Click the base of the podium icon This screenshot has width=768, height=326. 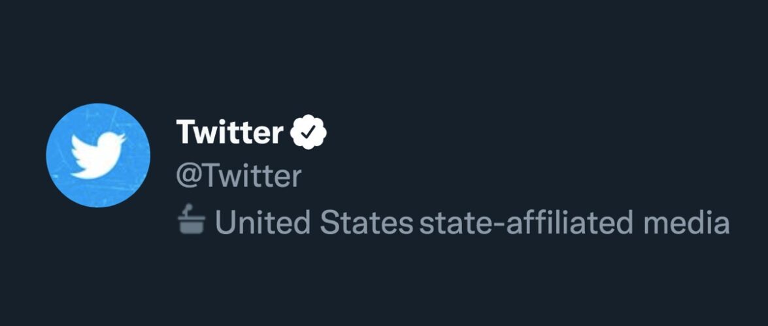pyautogui.click(x=192, y=227)
